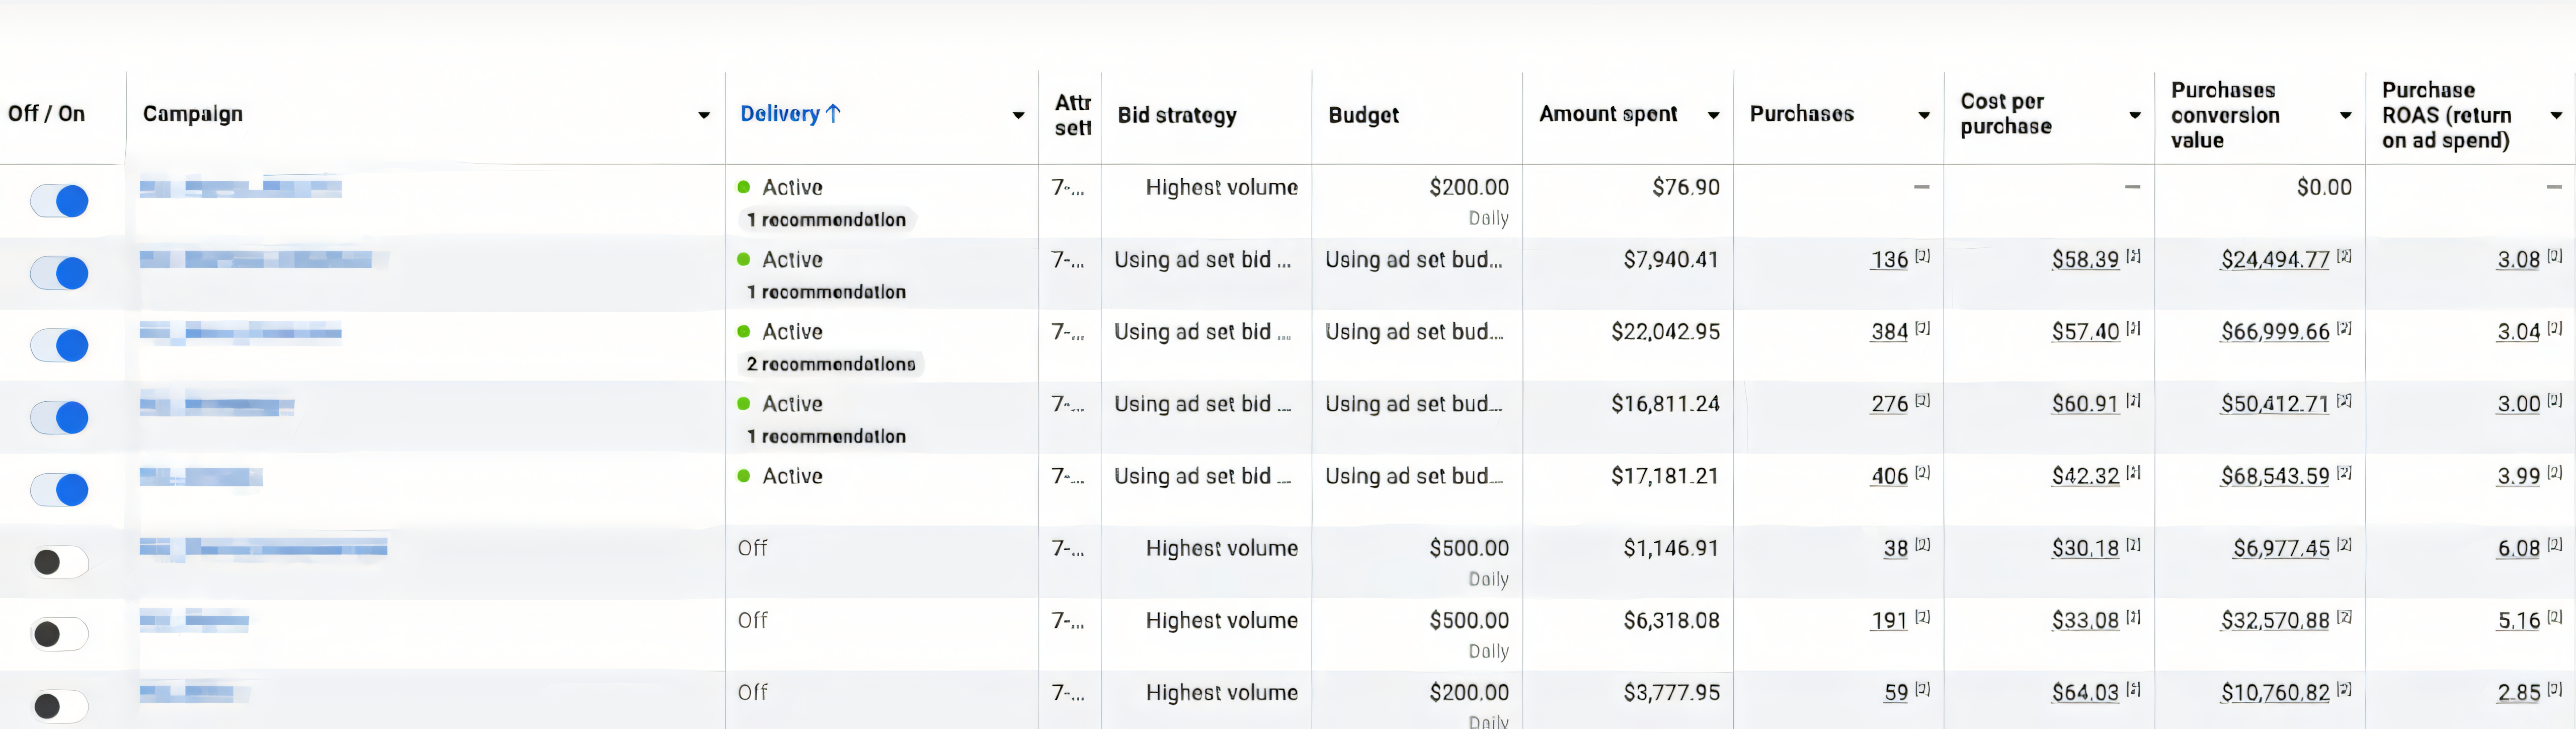Click the footnote icon next to $50,412.71 value
The height and width of the screenshot is (729, 2576).
[2344, 401]
